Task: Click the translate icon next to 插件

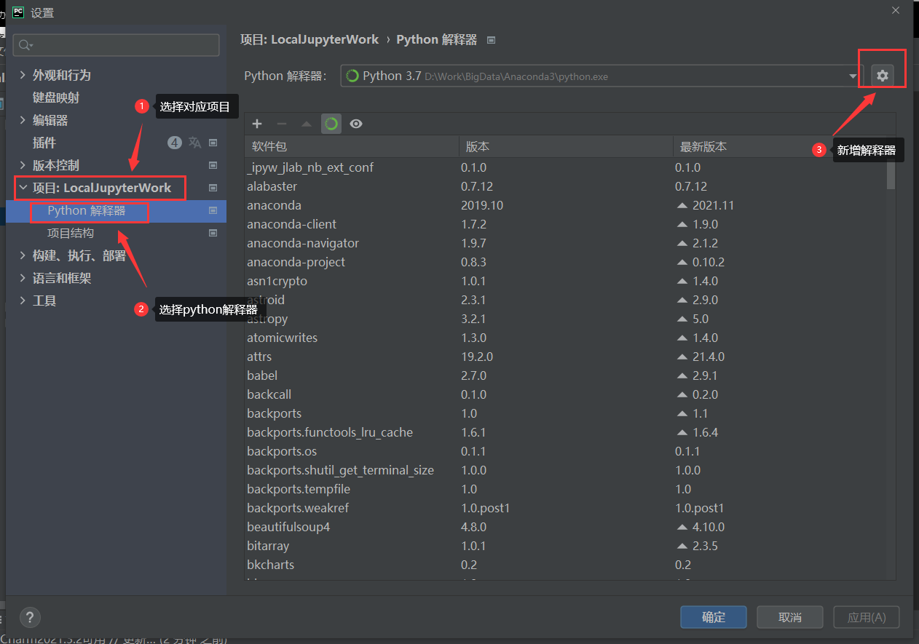Action: (194, 143)
